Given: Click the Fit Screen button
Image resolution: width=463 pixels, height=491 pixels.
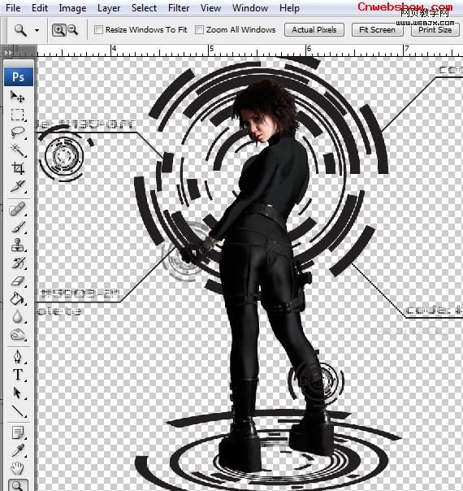Looking at the screenshot, I should pos(377,30).
